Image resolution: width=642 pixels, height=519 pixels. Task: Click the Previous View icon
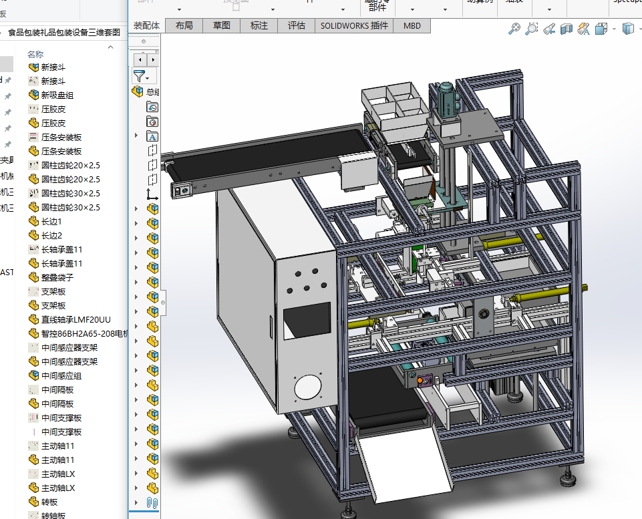549,29
